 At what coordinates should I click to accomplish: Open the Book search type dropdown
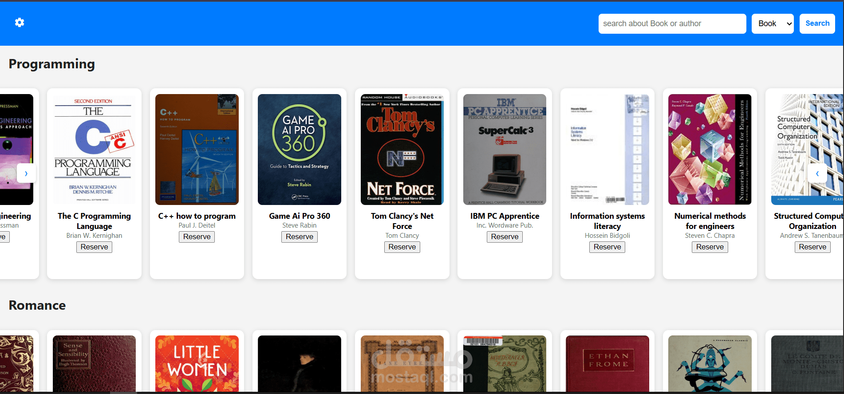click(773, 24)
